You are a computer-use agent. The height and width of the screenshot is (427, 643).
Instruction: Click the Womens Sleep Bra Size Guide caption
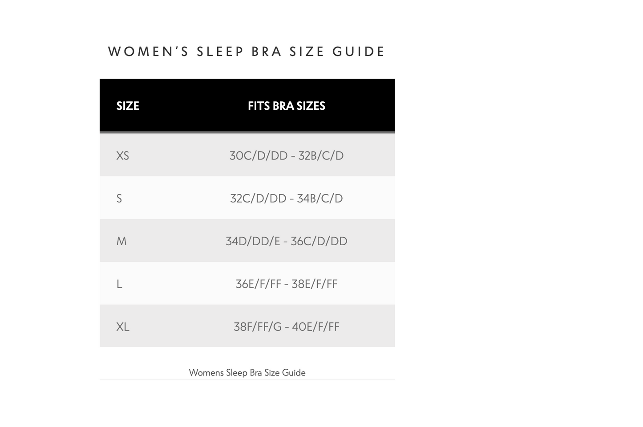click(247, 372)
